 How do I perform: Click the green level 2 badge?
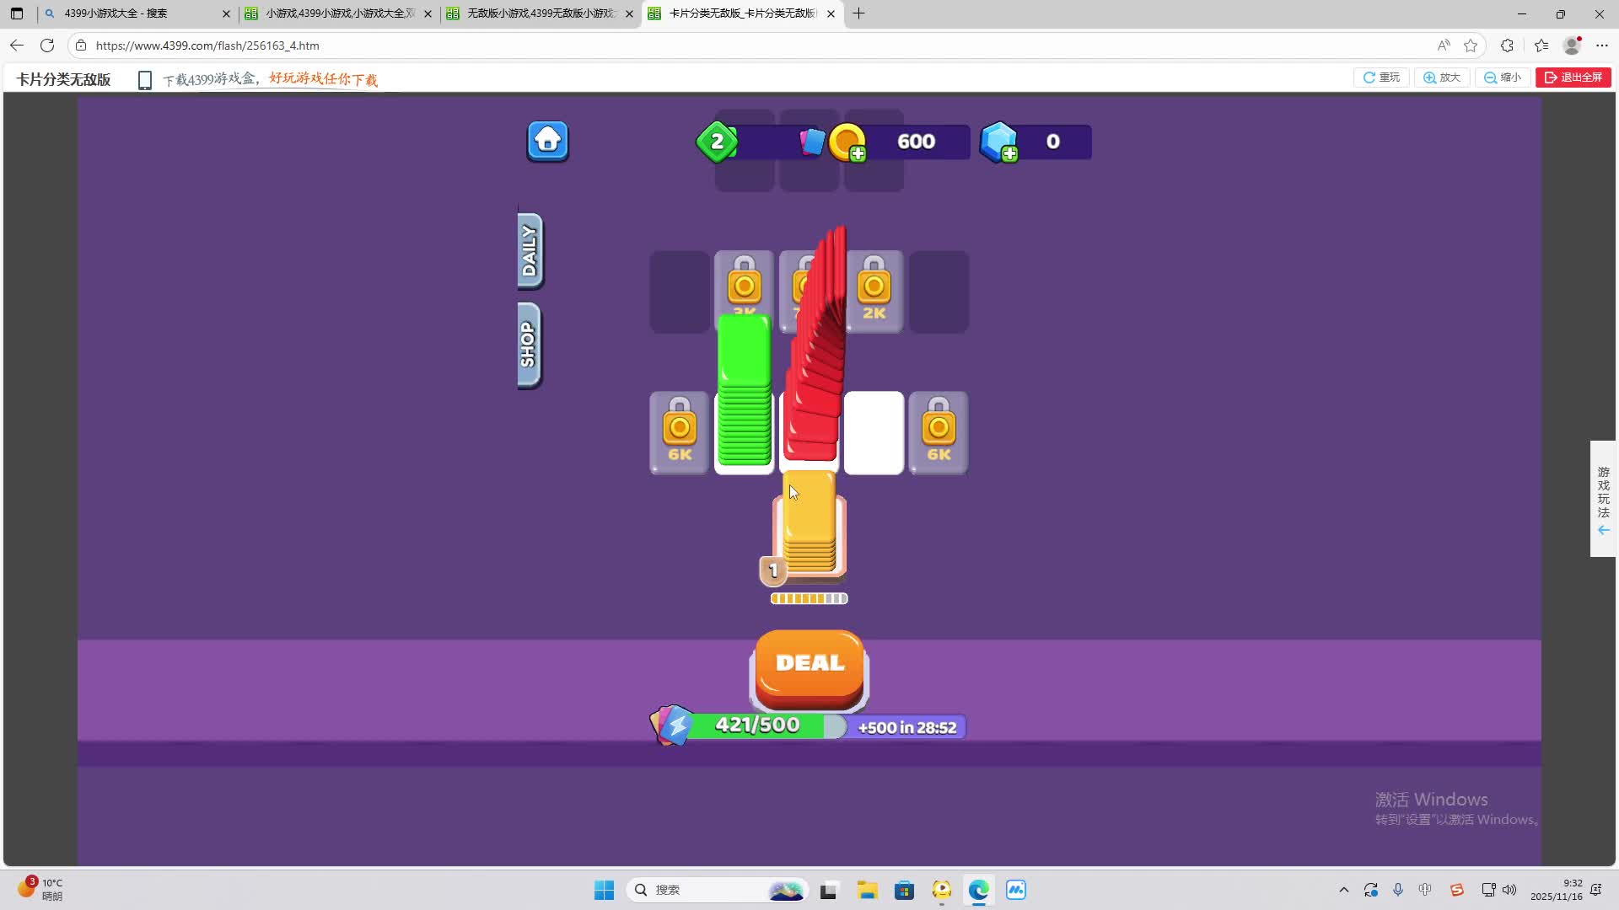[x=717, y=142]
